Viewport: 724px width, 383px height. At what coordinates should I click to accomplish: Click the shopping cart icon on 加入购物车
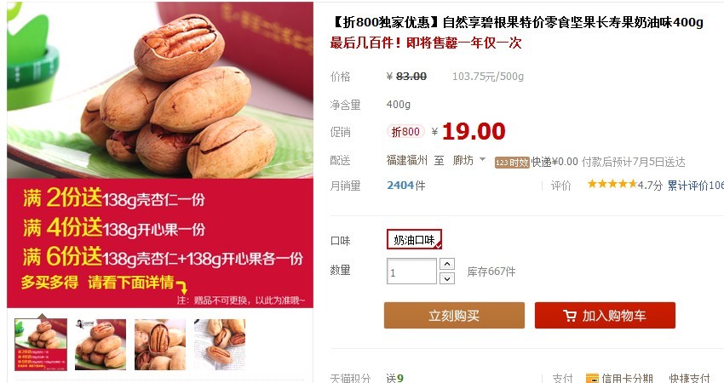pyautogui.click(x=570, y=316)
